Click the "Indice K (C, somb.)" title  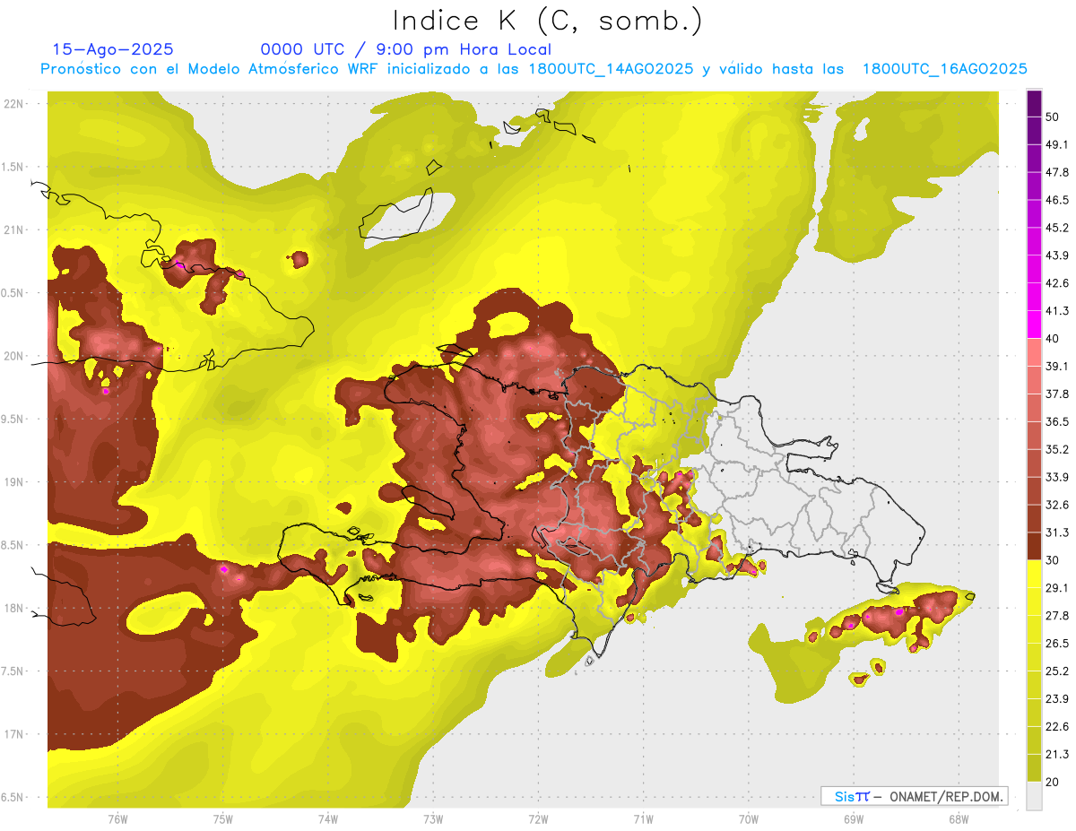[x=548, y=21]
